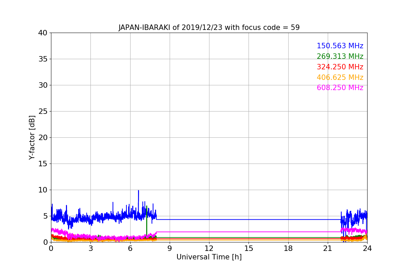The height and width of the screenshot is (272, 408).
Task: Select the 324.250 MHz legend label
Action: (x=340, y=67)
